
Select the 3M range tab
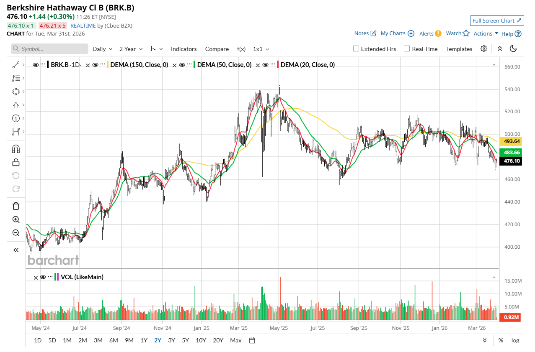coord(98,340)
